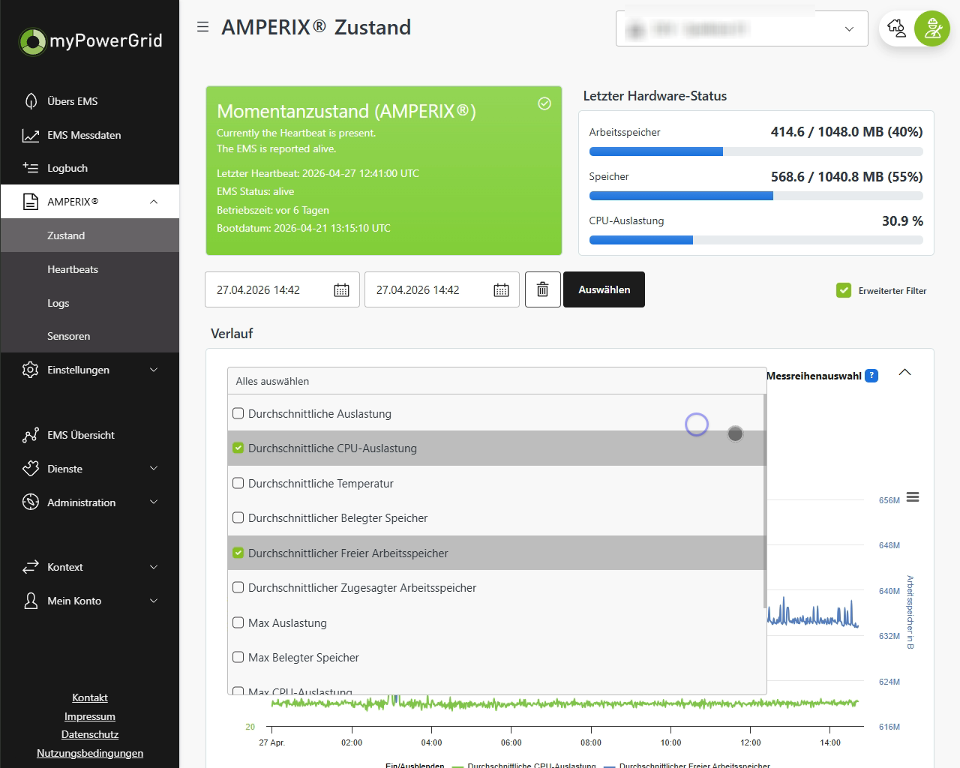
Task: Check Durchschnittlicher Belegter Speicher
Action: (238, 517)
